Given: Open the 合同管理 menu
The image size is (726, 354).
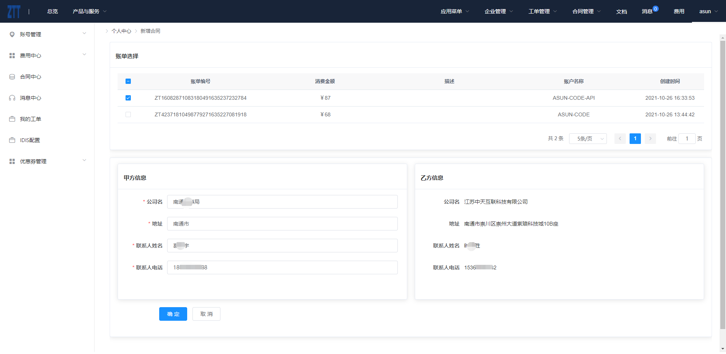Looking at the screenshot, I should pos(586,11).
